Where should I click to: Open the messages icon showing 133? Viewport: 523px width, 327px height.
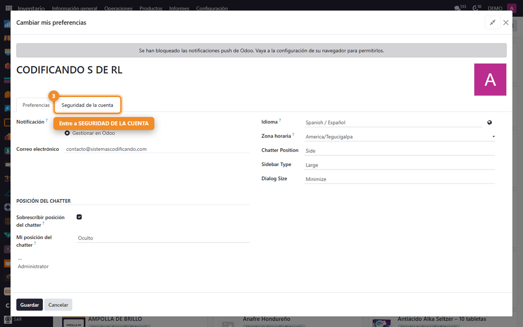pos(460,8)
